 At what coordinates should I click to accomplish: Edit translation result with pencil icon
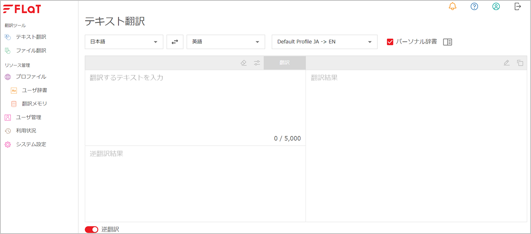pyautogui.click(x=506, y=63)
